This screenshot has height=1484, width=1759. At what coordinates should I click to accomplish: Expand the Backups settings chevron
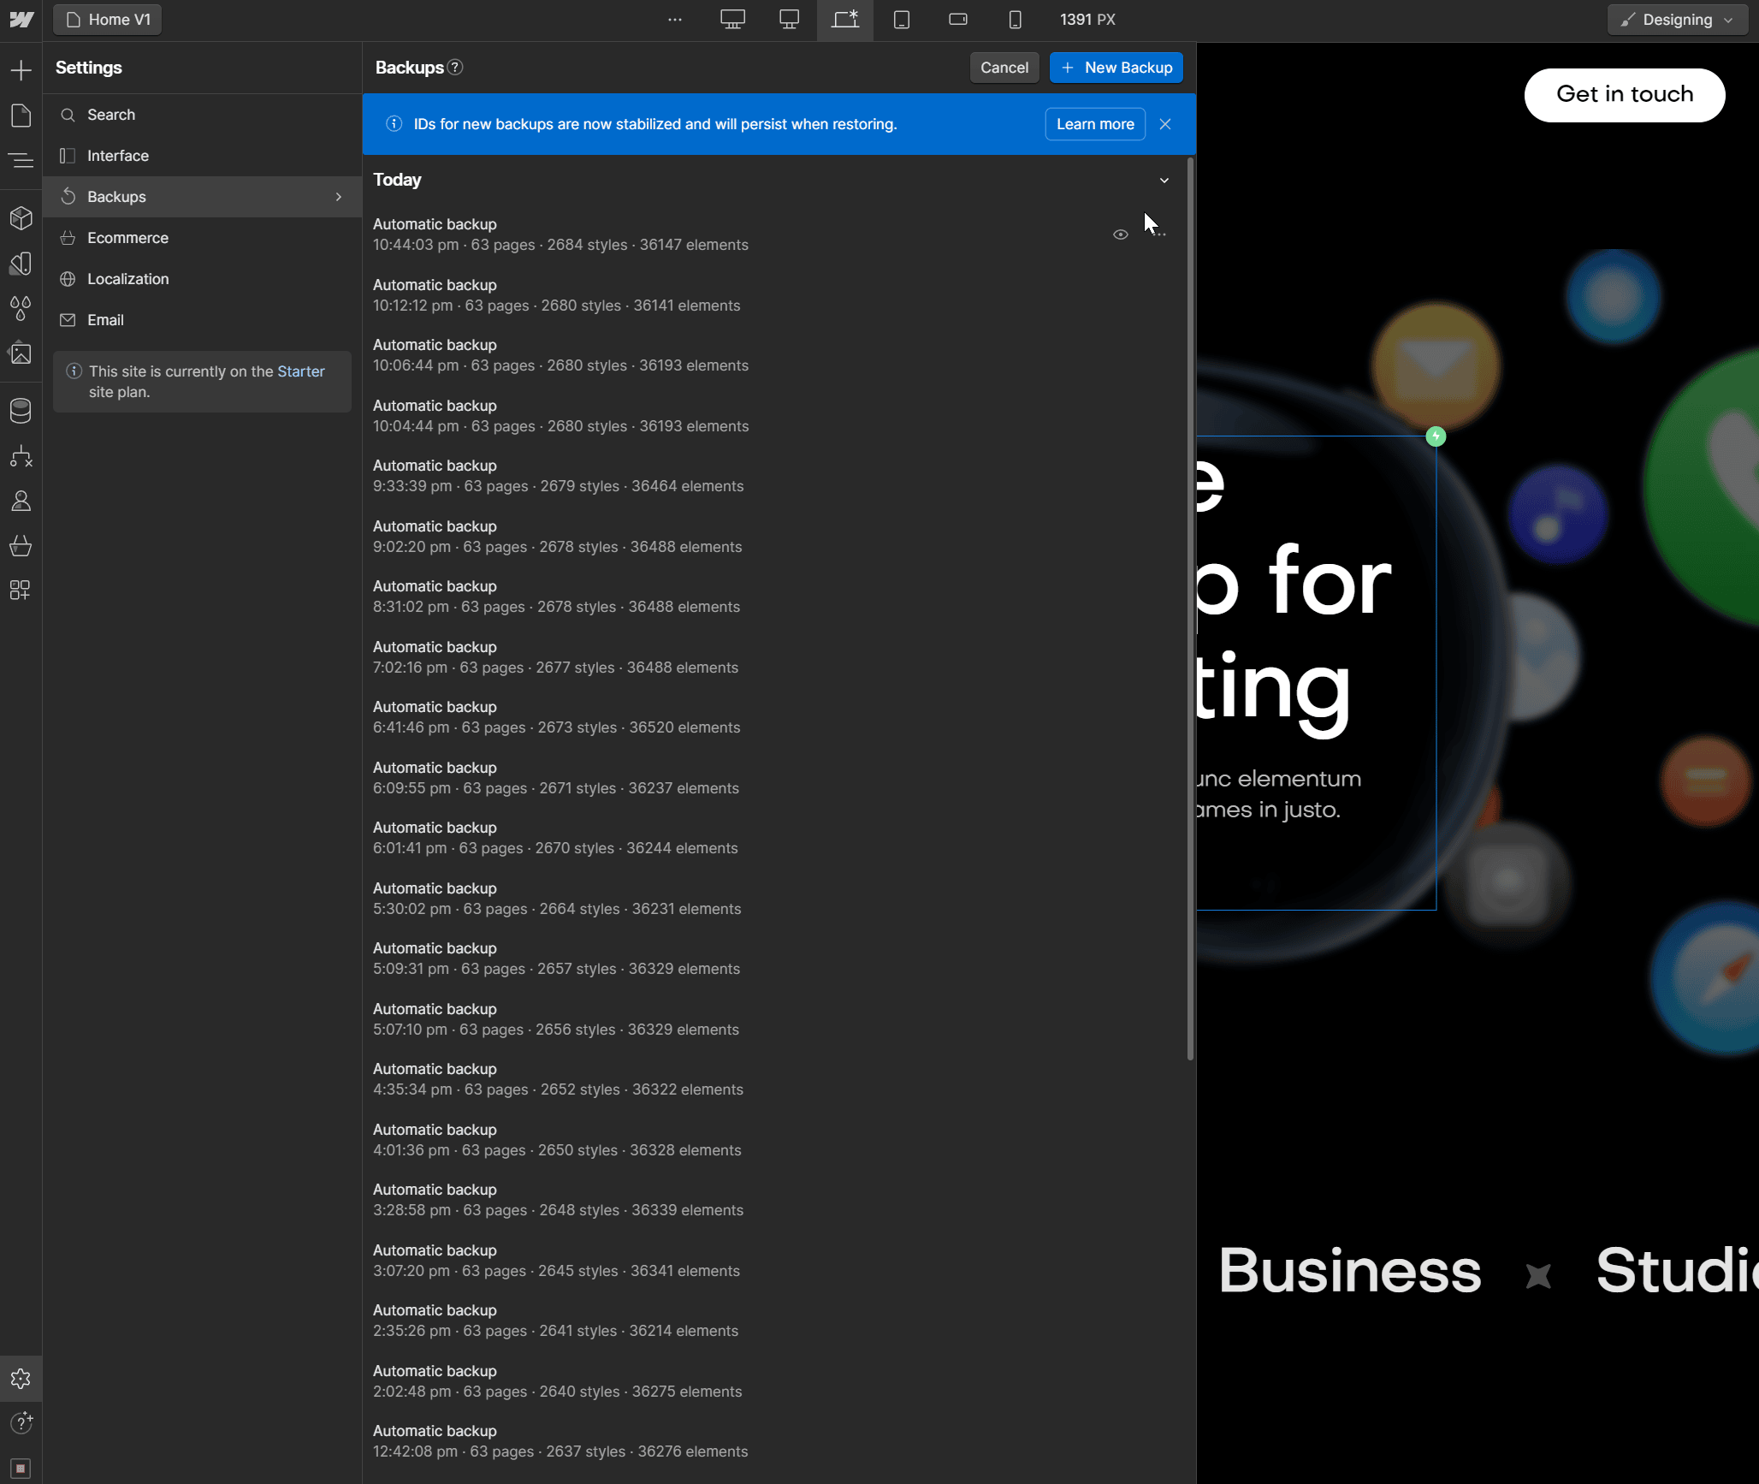point(339,197)
